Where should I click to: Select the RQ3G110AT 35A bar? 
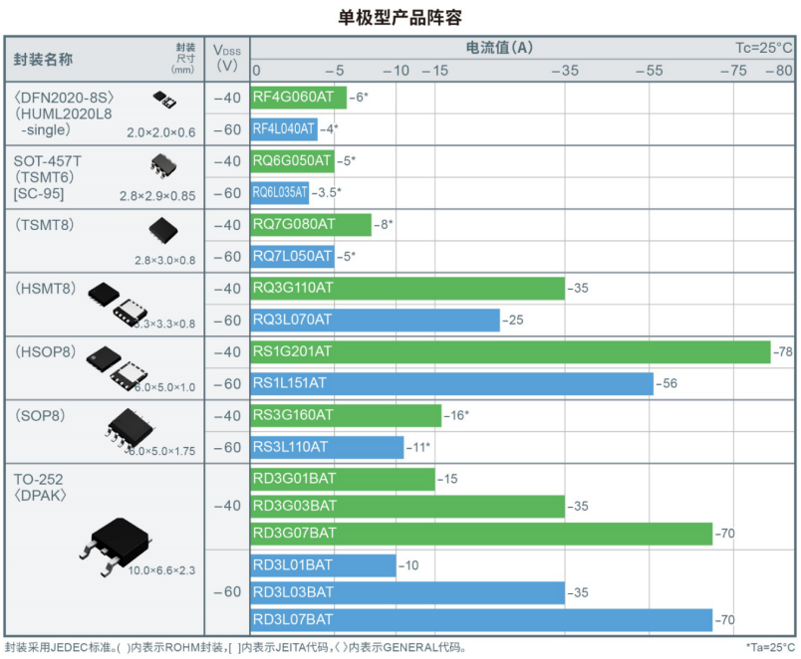(x=406, y=289)
